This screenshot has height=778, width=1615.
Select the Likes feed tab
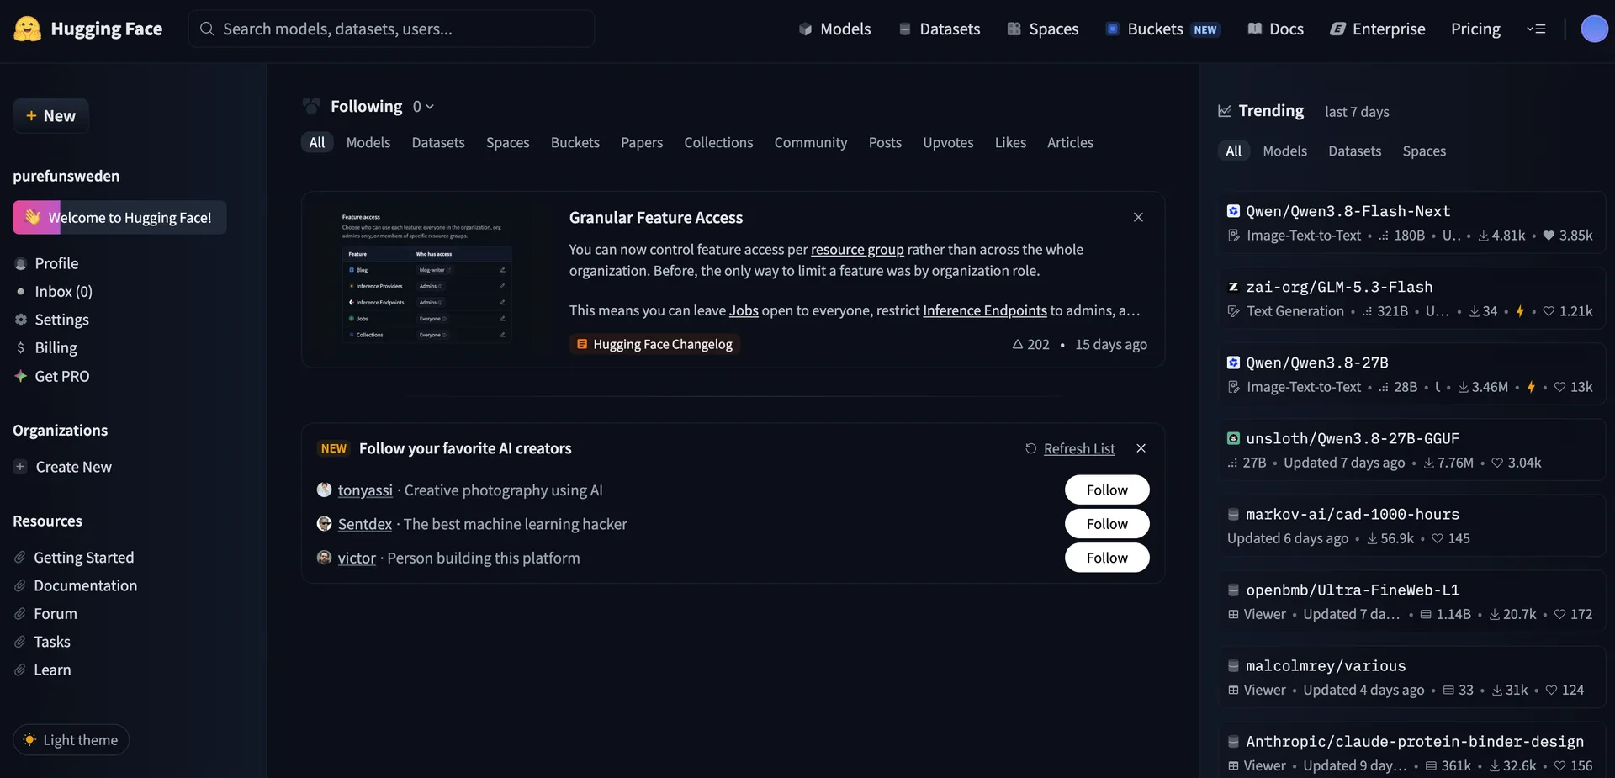point(1010,142)
